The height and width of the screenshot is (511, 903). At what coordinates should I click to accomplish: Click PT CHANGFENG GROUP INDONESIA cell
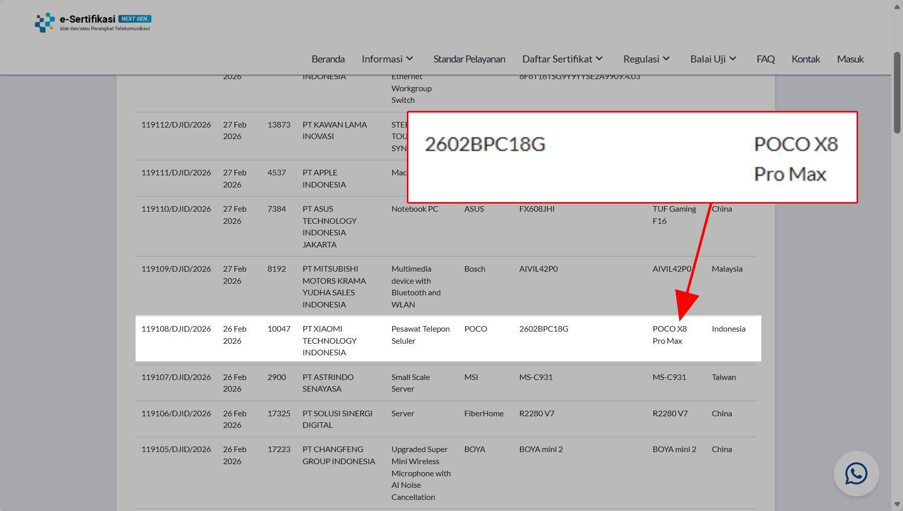pyautogui.click(x=339, y=455)
